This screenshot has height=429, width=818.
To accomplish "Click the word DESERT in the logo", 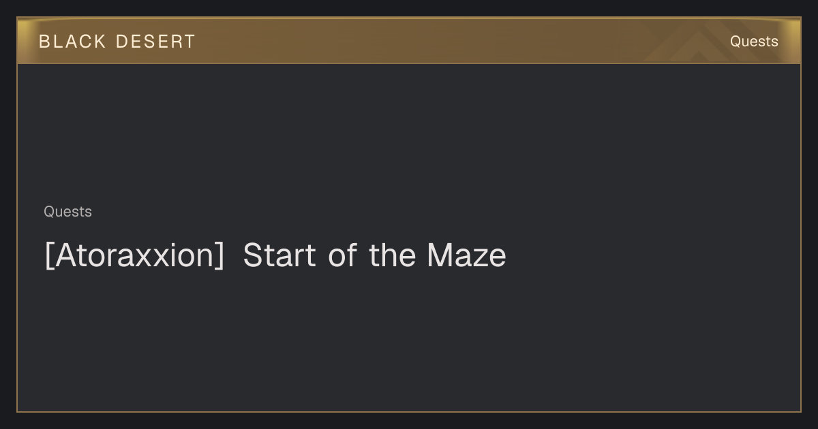I will tap(155, 42).
